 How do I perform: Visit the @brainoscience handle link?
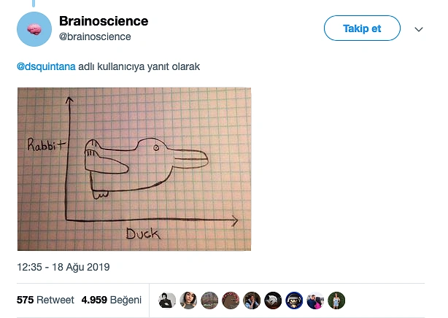(x=95, y=37)
